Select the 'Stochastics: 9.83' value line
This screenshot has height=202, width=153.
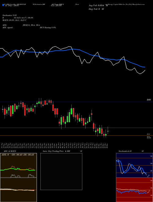click(9, 15)
